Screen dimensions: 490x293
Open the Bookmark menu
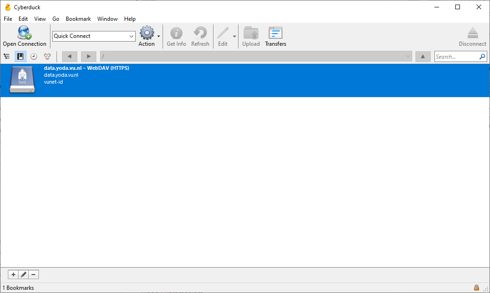[x=78, y=19]
